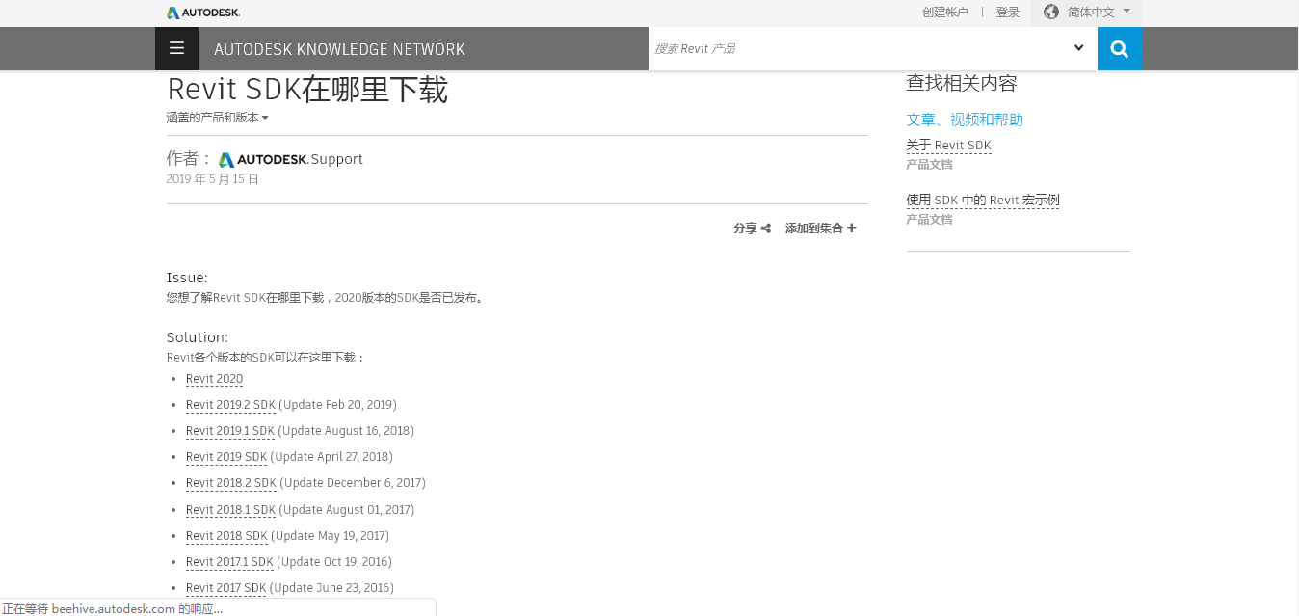Open the search product selector dropdown arrow

(1078, 47)
